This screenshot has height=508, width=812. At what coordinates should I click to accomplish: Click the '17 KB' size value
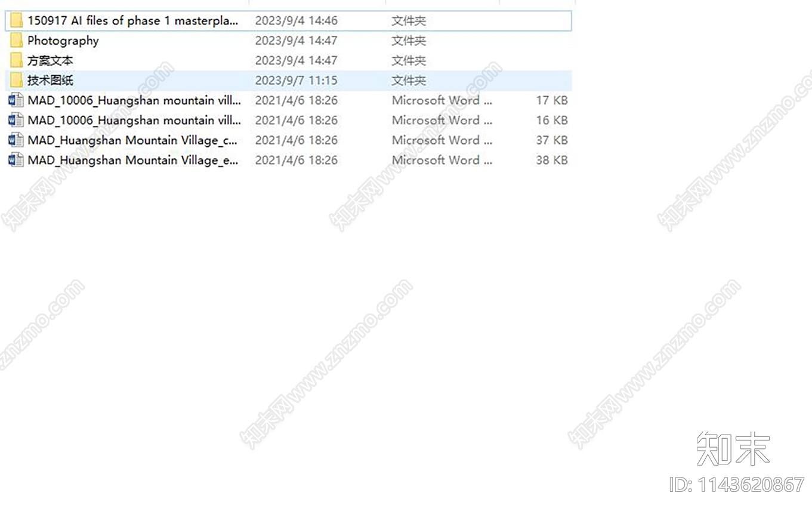552,100
